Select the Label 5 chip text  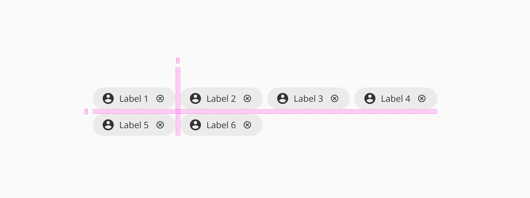pyautogui.click(x=134, y=125)
